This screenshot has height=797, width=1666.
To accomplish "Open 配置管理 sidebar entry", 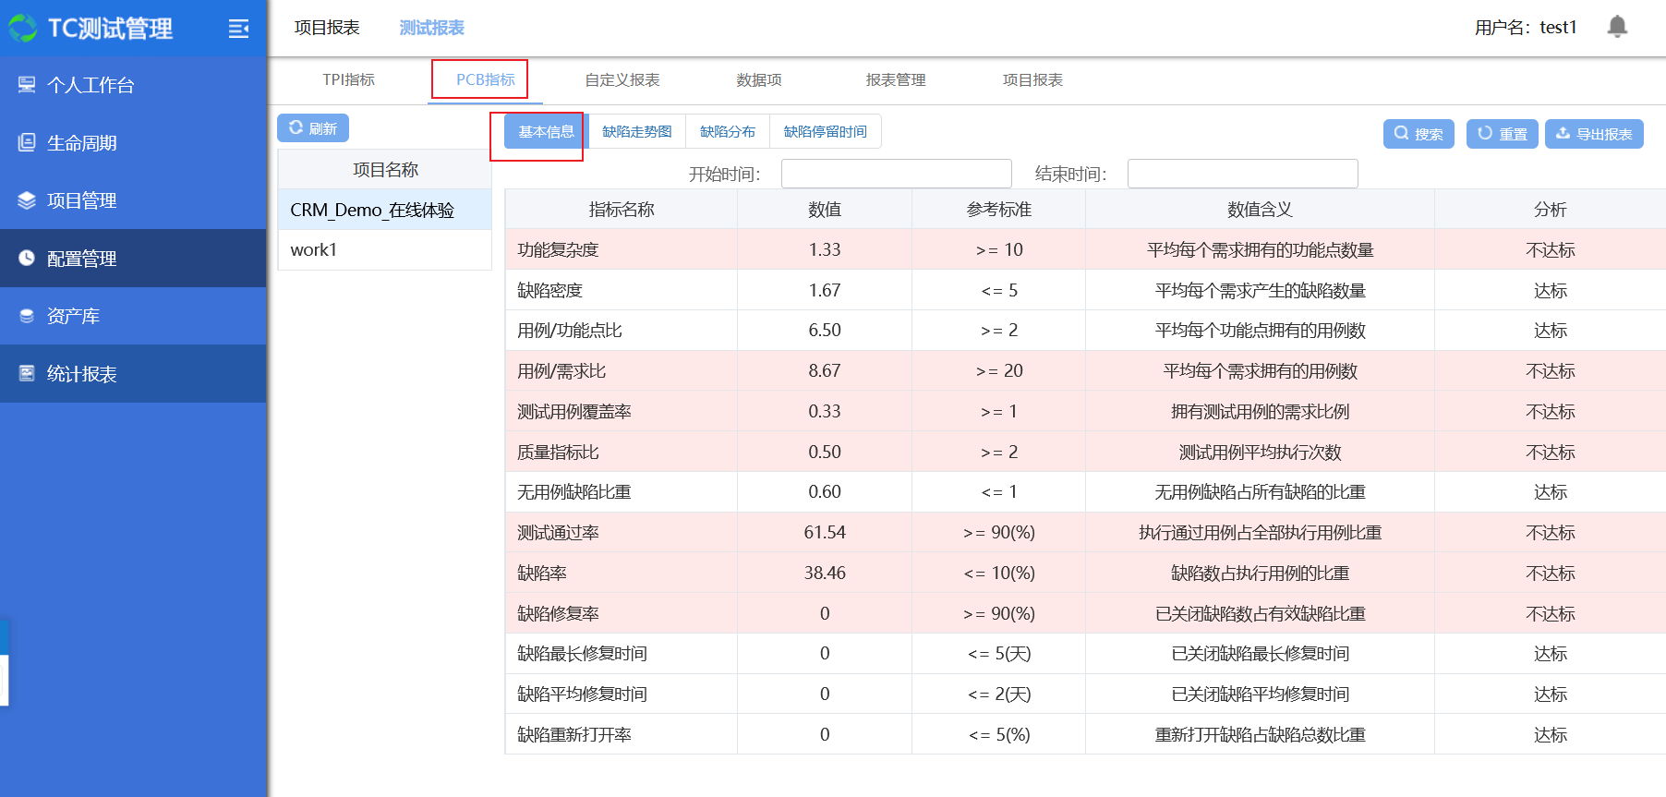I will tap(82, 259).
